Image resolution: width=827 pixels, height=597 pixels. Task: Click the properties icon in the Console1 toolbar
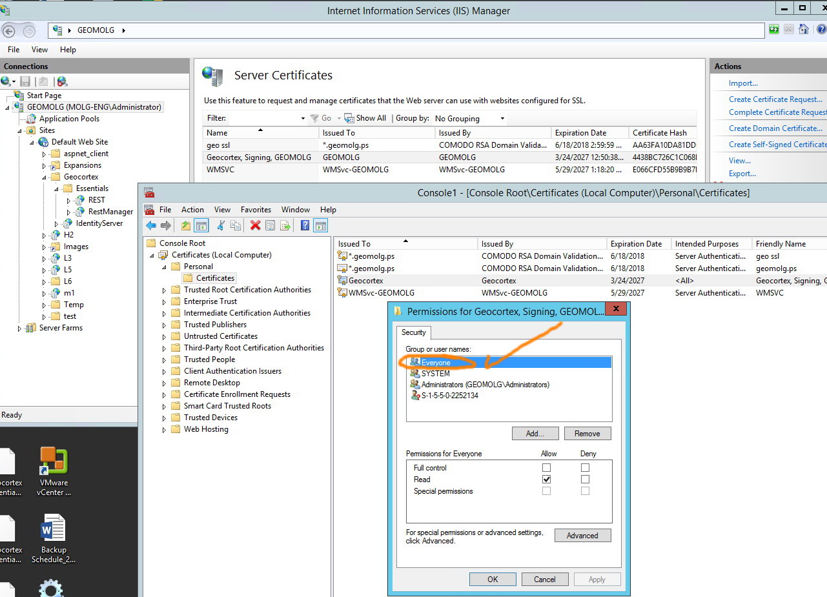click(x=270, y=225)
